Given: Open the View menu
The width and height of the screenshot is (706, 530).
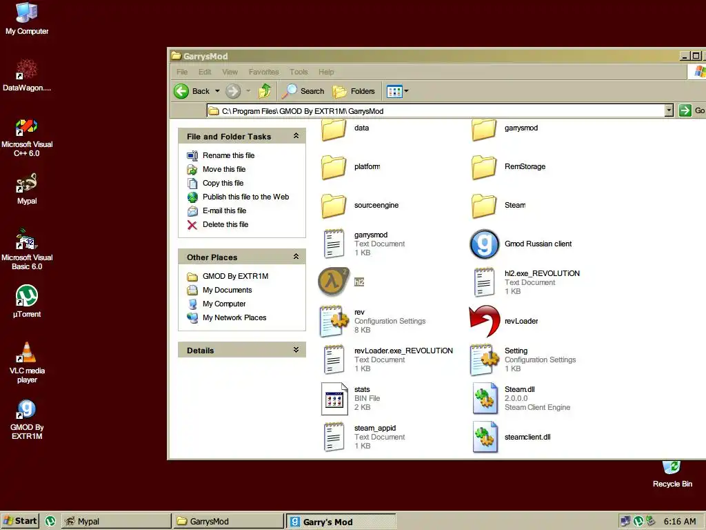Looking at the screenshot, I should [230, 72].
